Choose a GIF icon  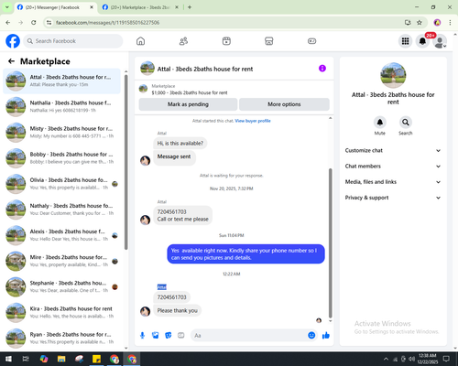181,336
